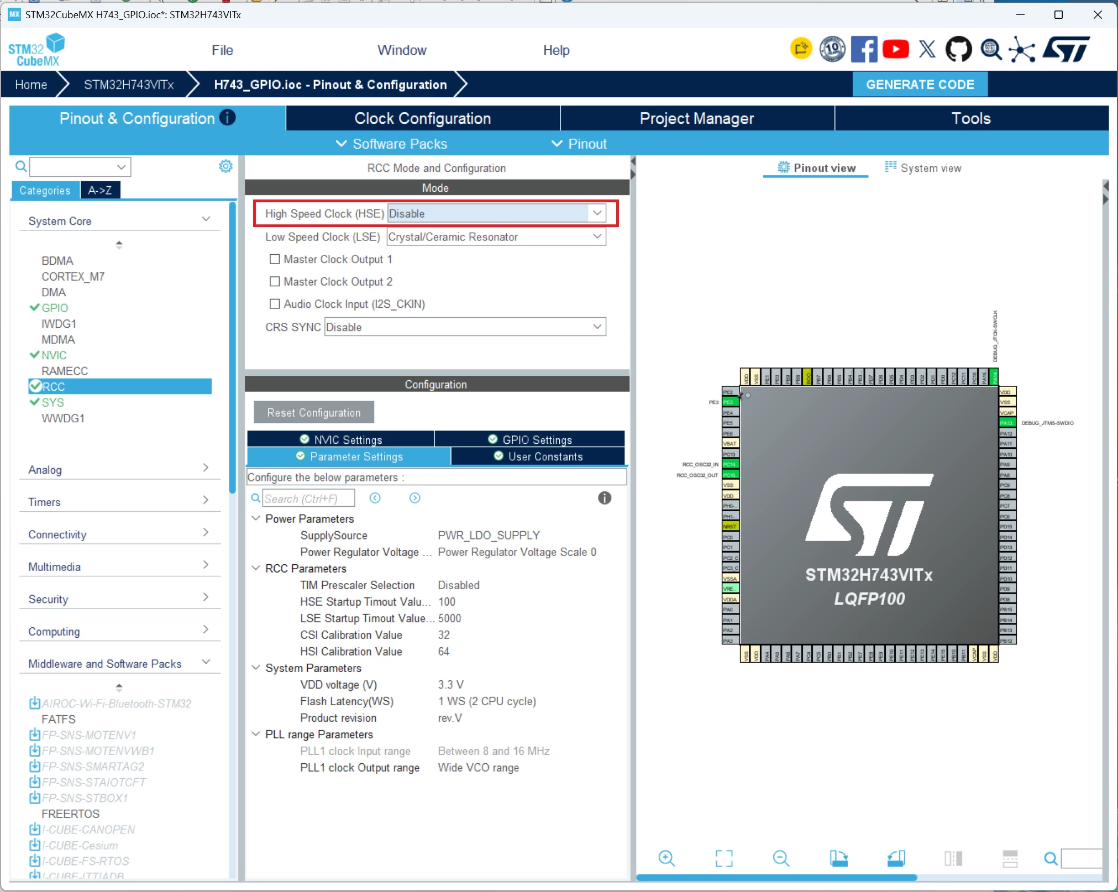
Task: Click the parameter Search (Ctrl+F) field
Action: (x=308, y=498)
